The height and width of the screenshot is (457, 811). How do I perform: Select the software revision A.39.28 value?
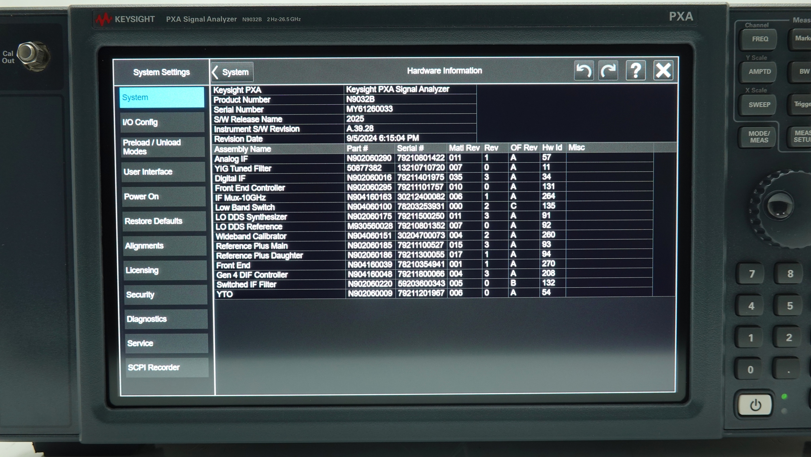coord(360,128)
